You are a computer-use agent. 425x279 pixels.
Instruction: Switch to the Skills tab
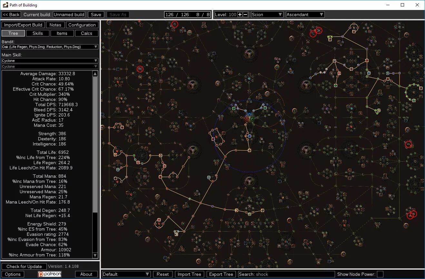click(x=38, y=33)
